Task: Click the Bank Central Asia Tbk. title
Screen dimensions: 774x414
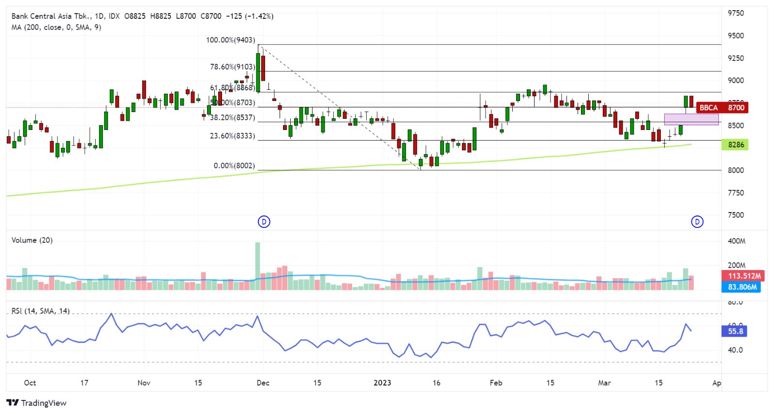Action: tap(52, 16)
